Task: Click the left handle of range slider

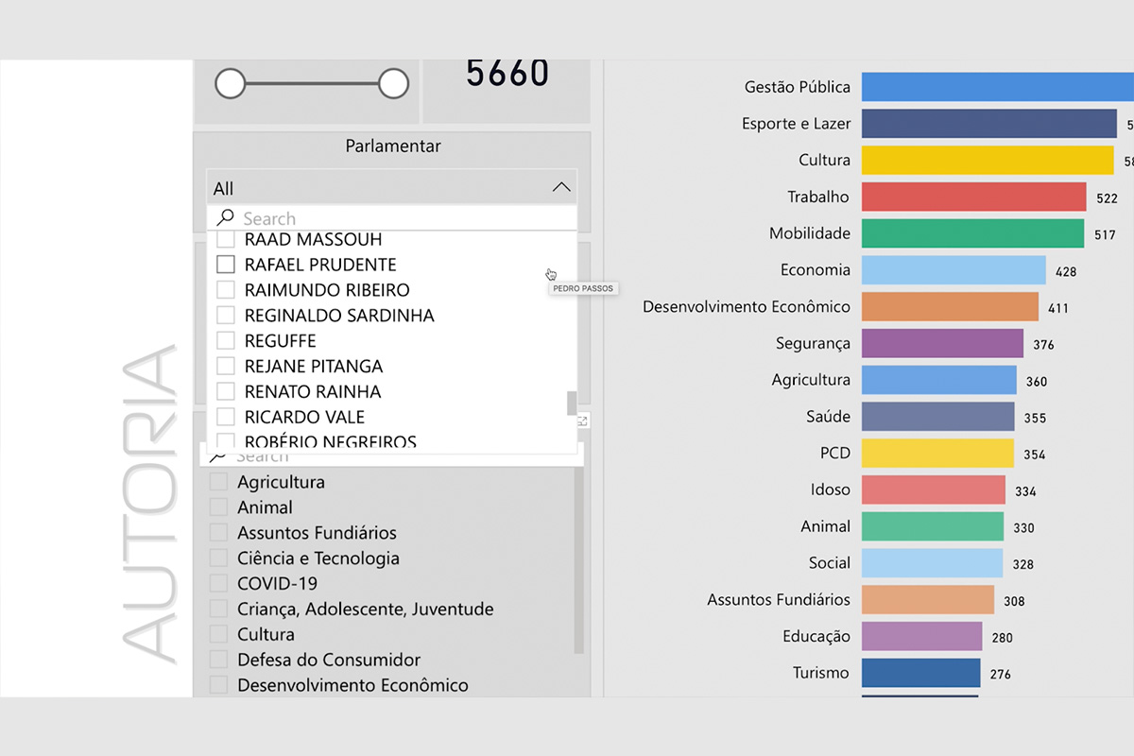Action: point(230,84)
